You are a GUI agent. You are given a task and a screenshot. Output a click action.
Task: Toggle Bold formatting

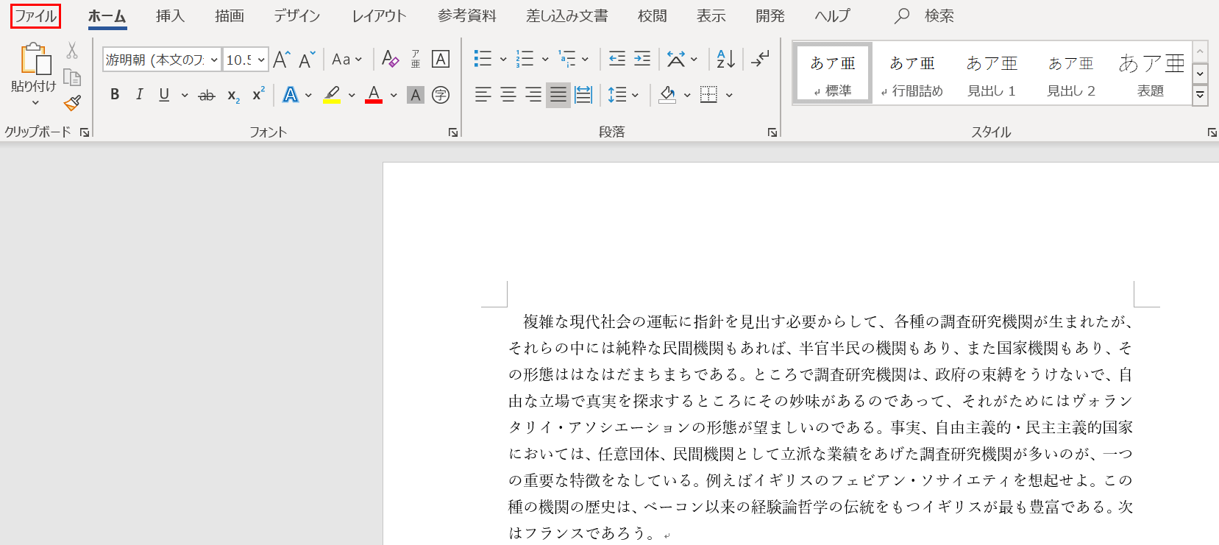click(115, 95)
